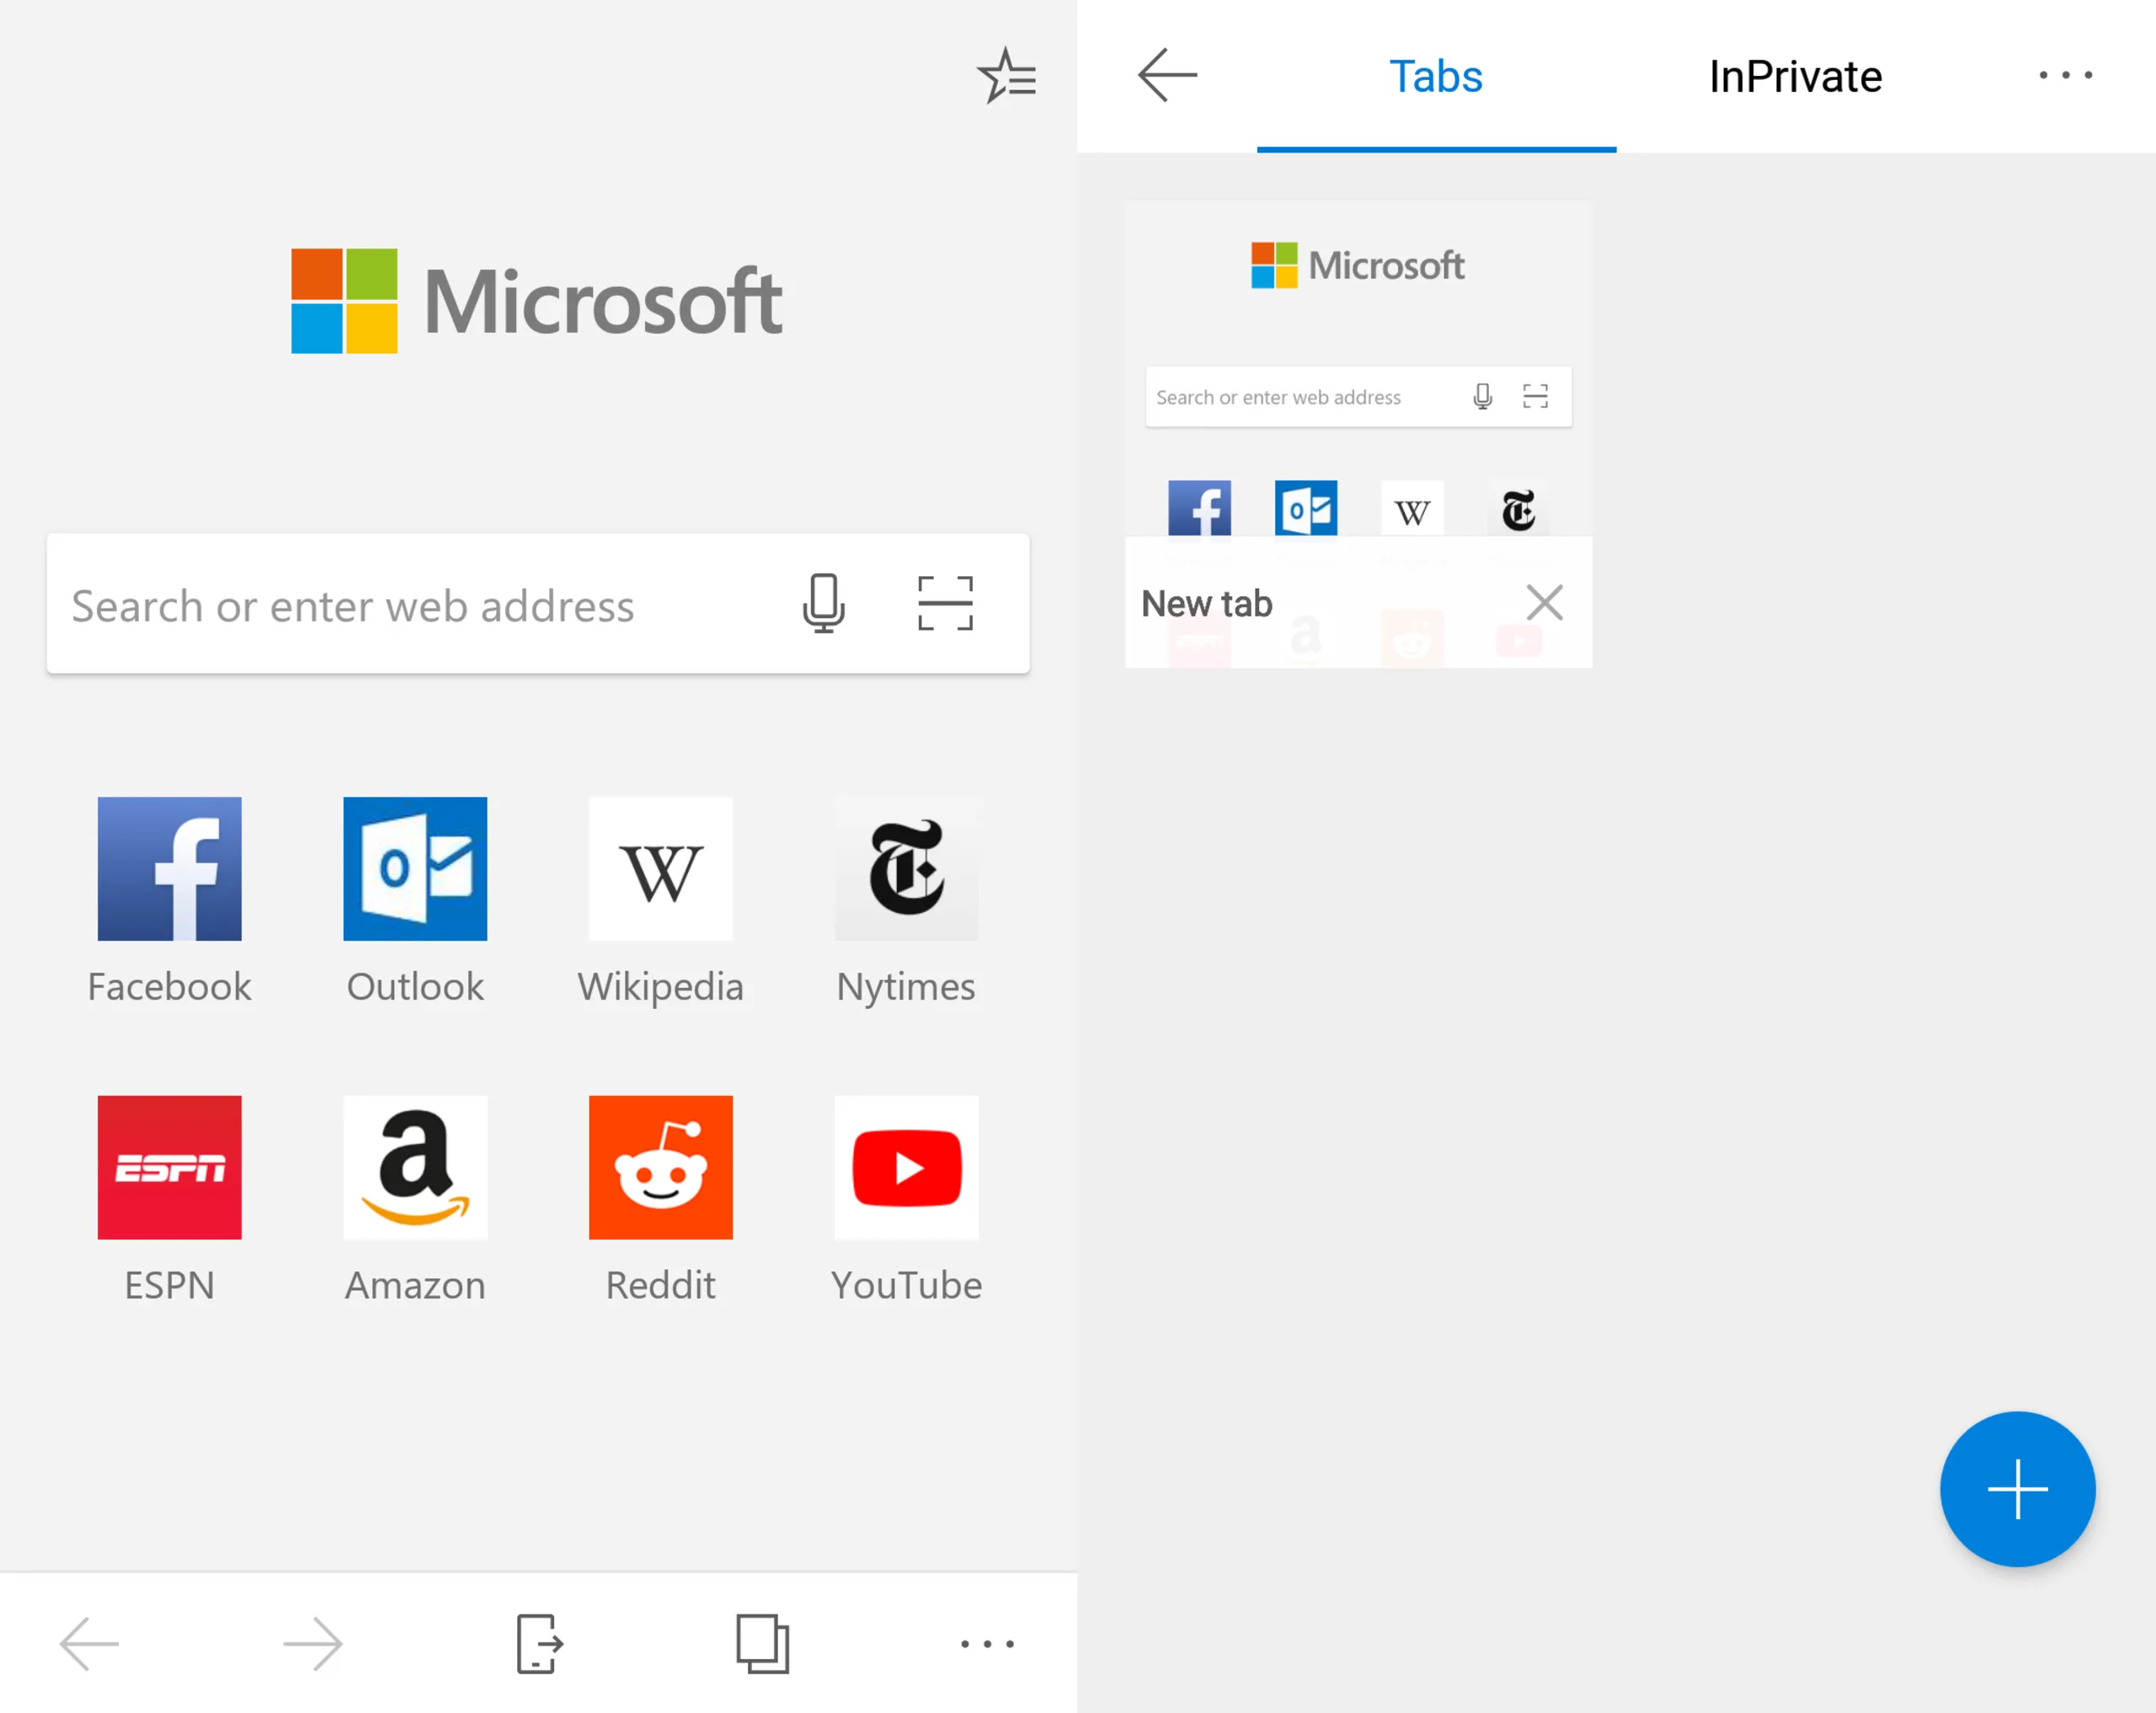Open the tabs overview icon in bottom bar
2156x1713 pixels.
pos(762,1643)
